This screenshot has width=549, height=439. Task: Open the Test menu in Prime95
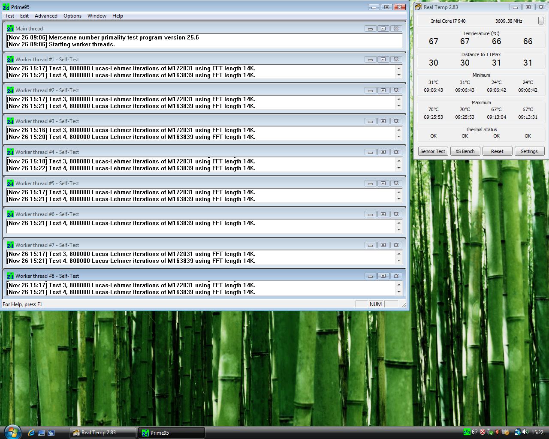coord(9,16)
